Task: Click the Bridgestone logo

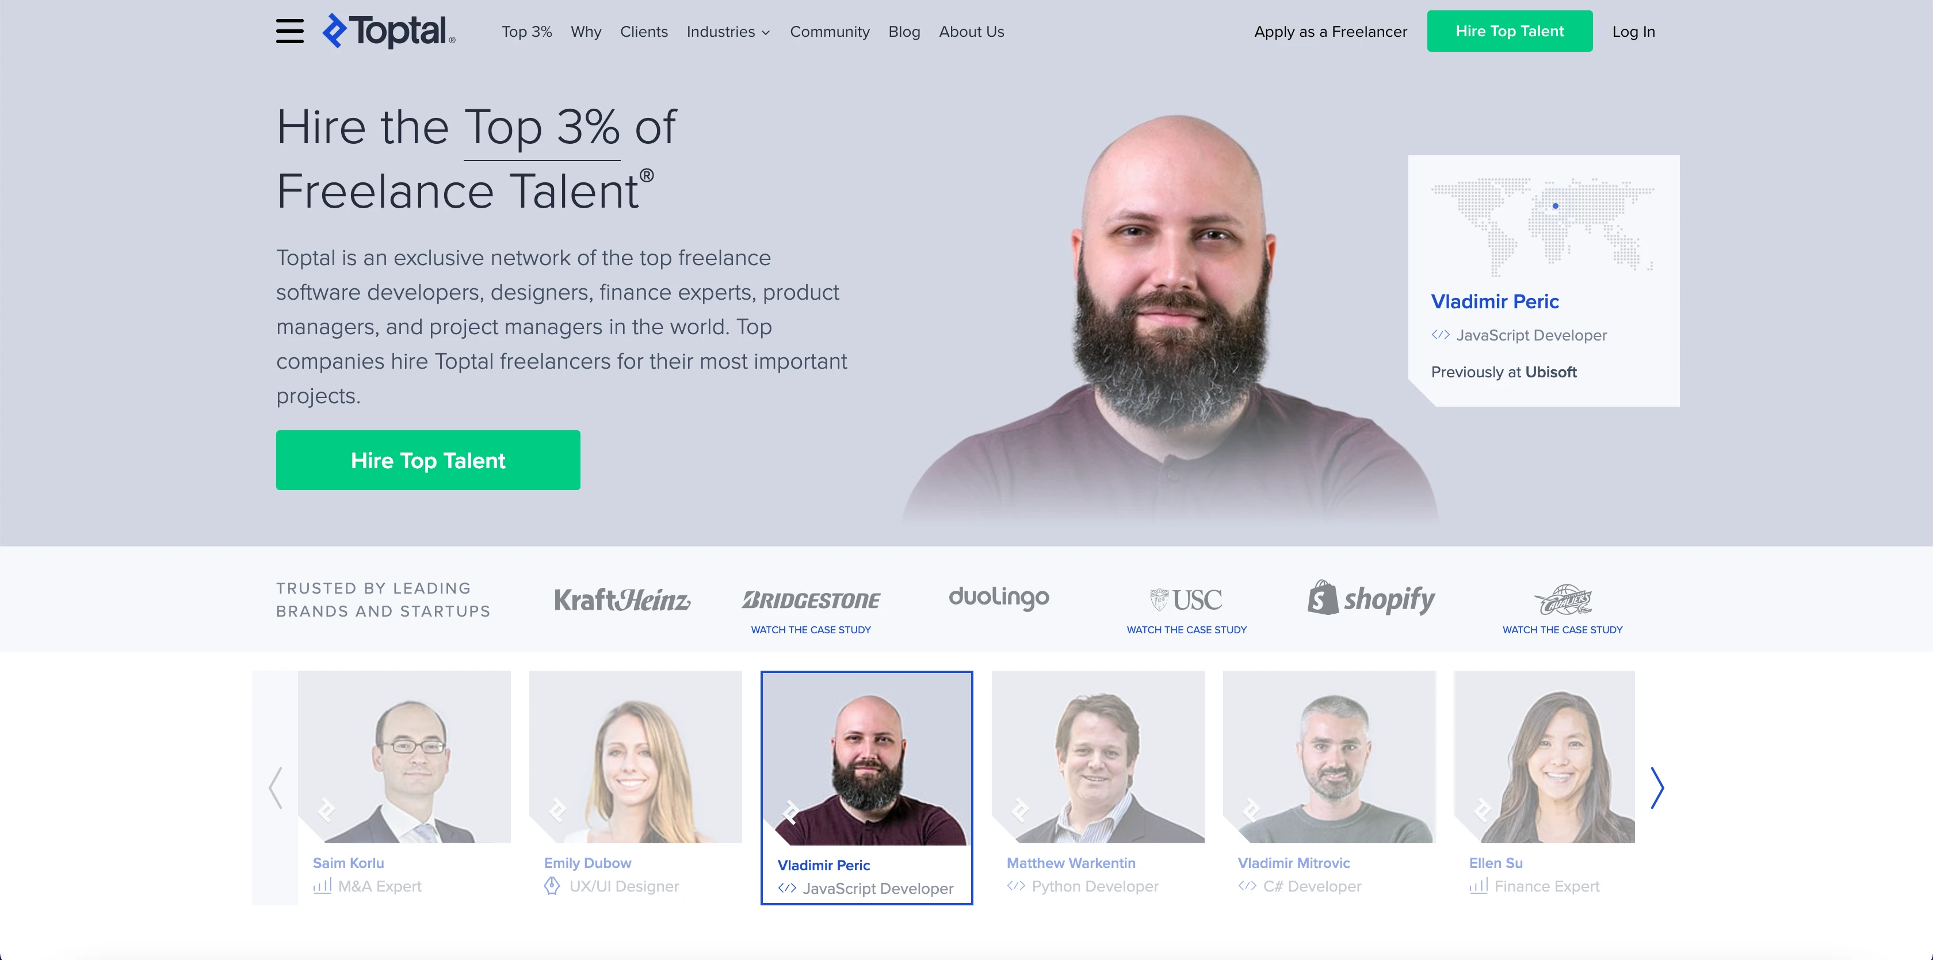Action: tap(811, 600)
